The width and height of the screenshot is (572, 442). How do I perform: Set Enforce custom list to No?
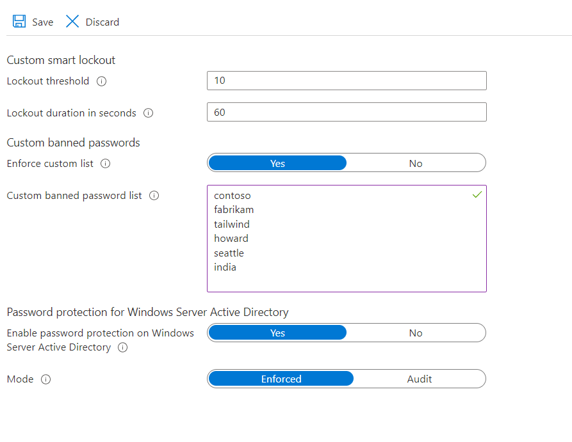tap(416, 163)
